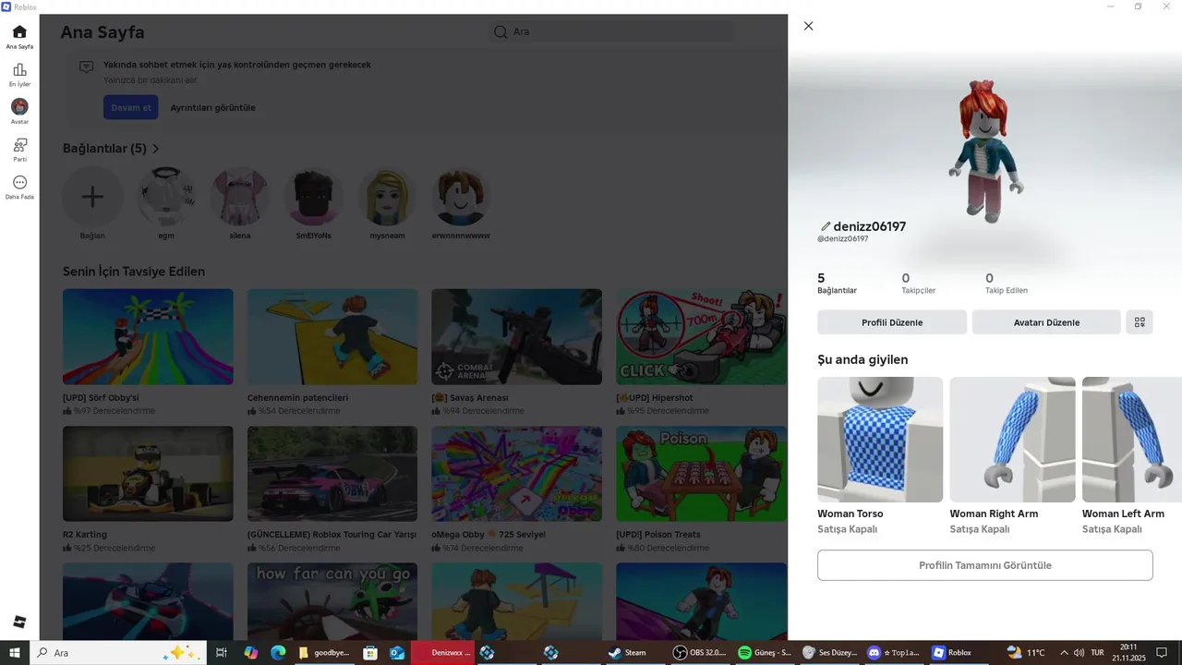1182x665 pixels.
Task: Open the Roblox Touring Car Yarışı tile
Action: pos(332,474)
